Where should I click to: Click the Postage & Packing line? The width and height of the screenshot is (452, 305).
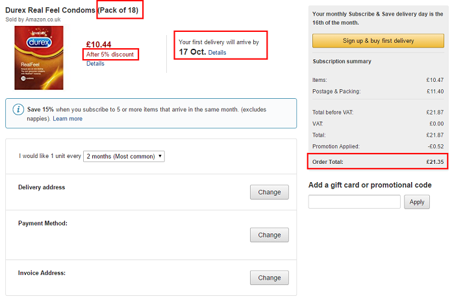(377, 91)
